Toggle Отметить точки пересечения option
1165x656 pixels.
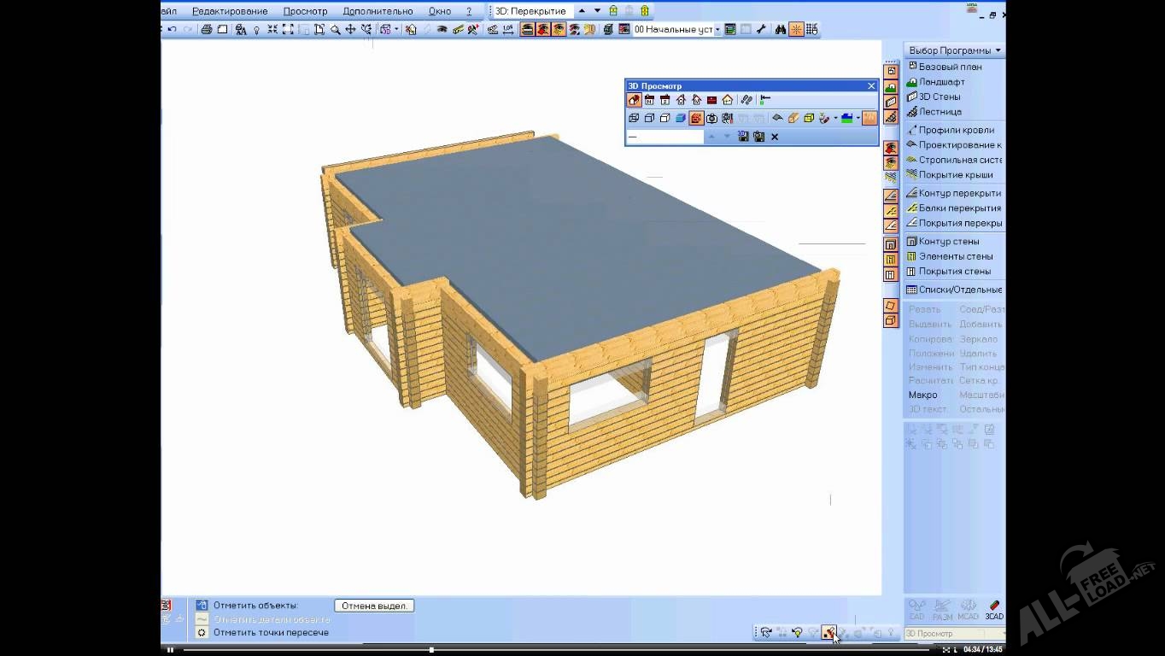point(202,633)
